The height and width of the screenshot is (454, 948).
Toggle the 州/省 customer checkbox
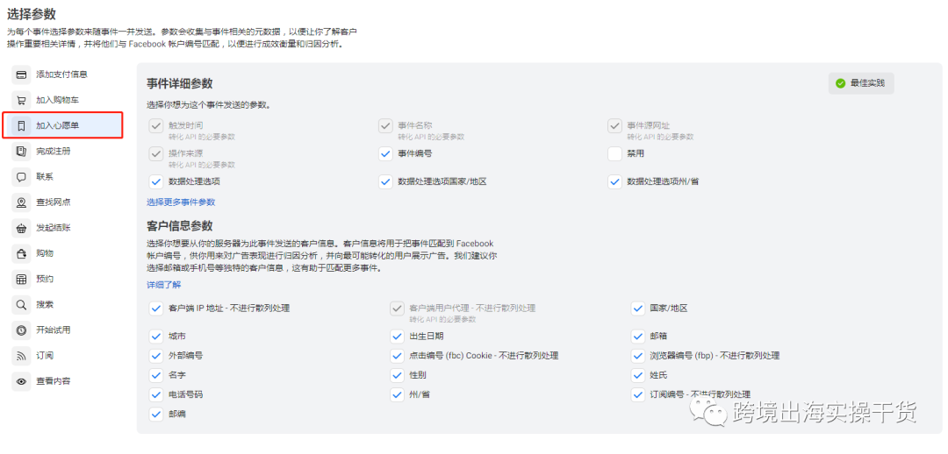click(x=397, y=394)
